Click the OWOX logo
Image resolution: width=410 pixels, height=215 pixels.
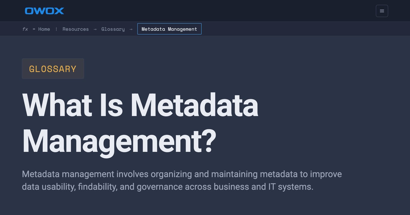(44, 11)
